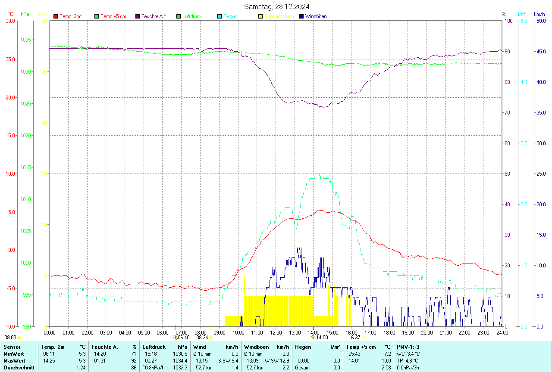Screen dimensions: 552x372
Task: Click the sunset marker at 16:37
Action: click(363, 338)
